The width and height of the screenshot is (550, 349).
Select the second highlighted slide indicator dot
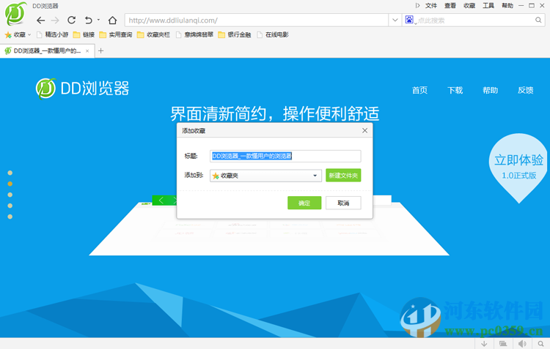pos(10,184)
